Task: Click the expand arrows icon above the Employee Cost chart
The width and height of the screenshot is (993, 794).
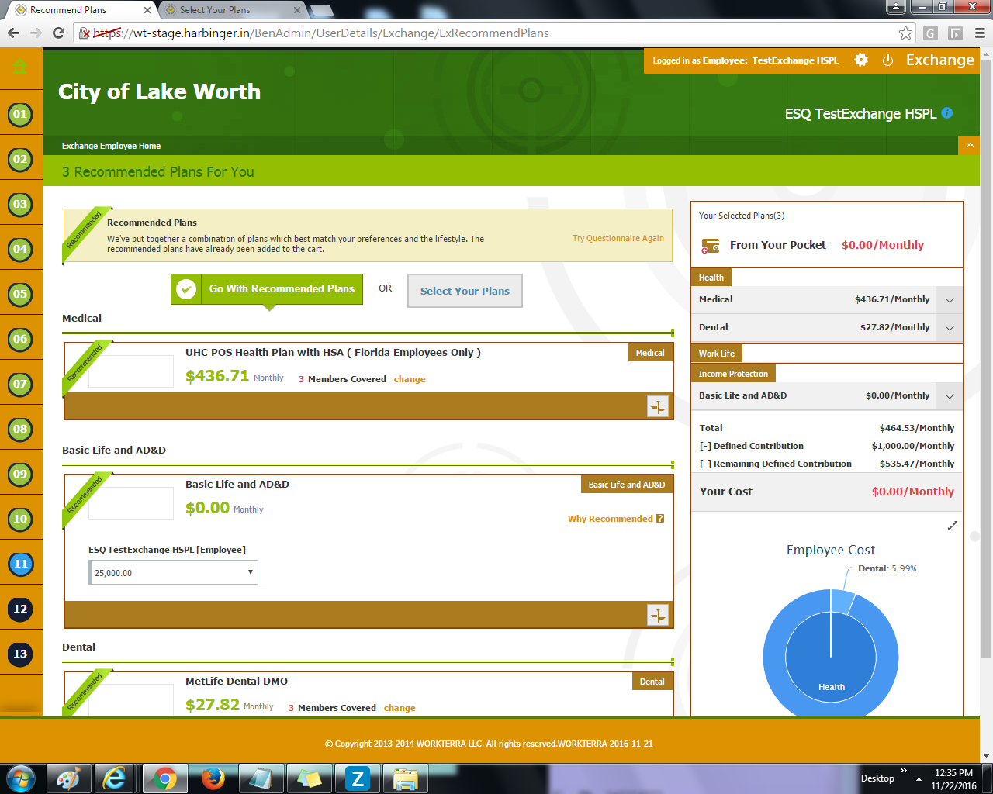Action: (953, 526)
